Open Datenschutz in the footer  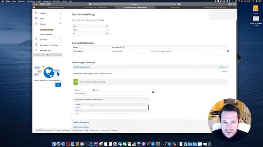coord(95,130)
